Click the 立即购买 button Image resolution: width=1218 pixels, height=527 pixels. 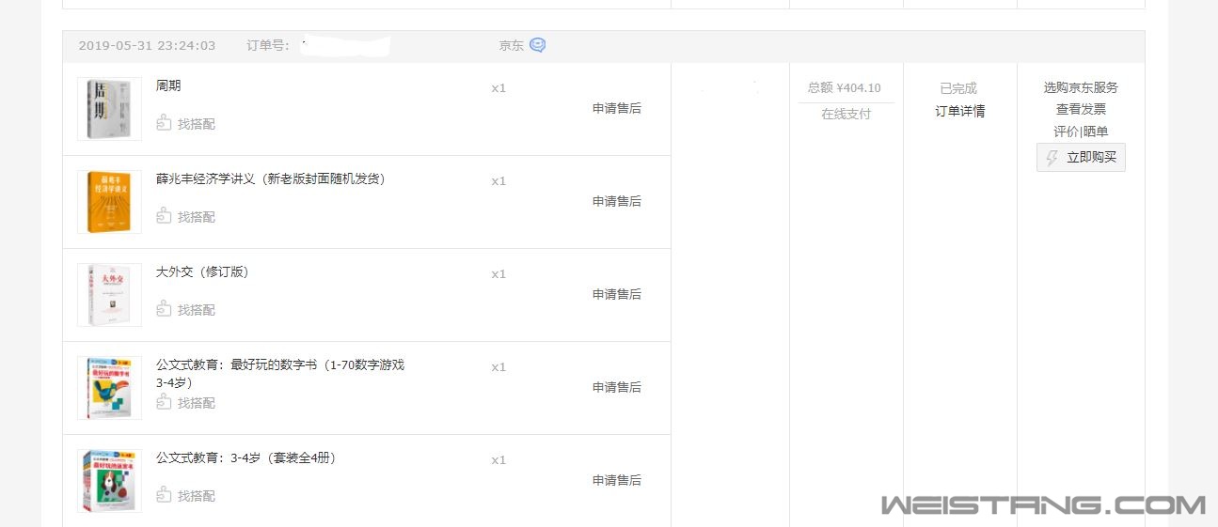click(x=1081, y=158)
